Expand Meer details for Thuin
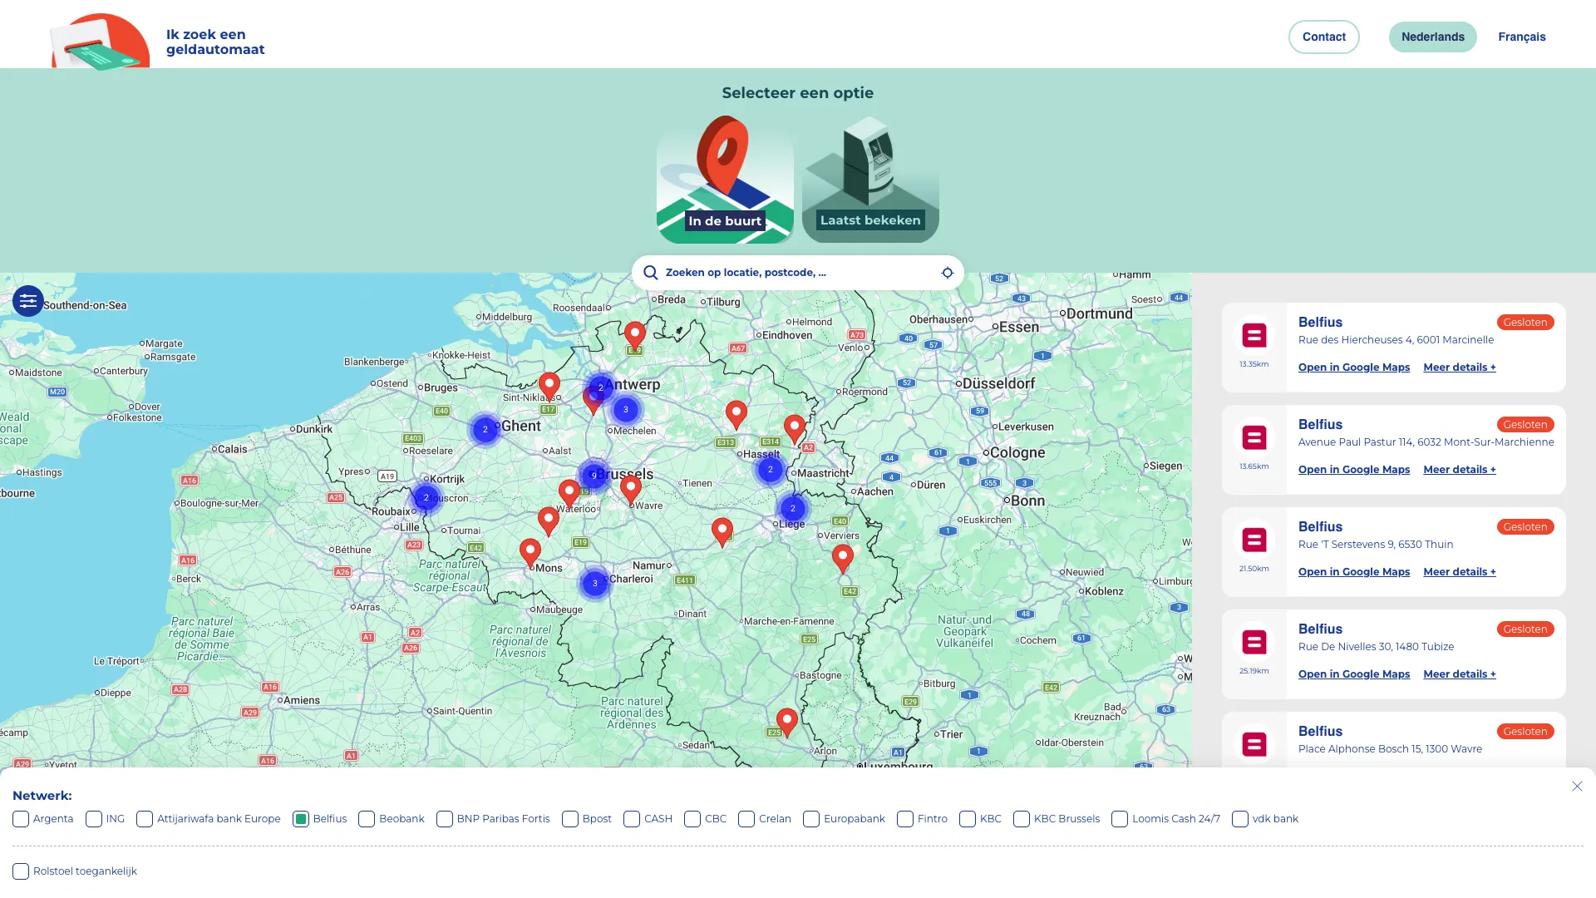Image resolution: width=1596 pixels, height=898 pixels. 1459,572
